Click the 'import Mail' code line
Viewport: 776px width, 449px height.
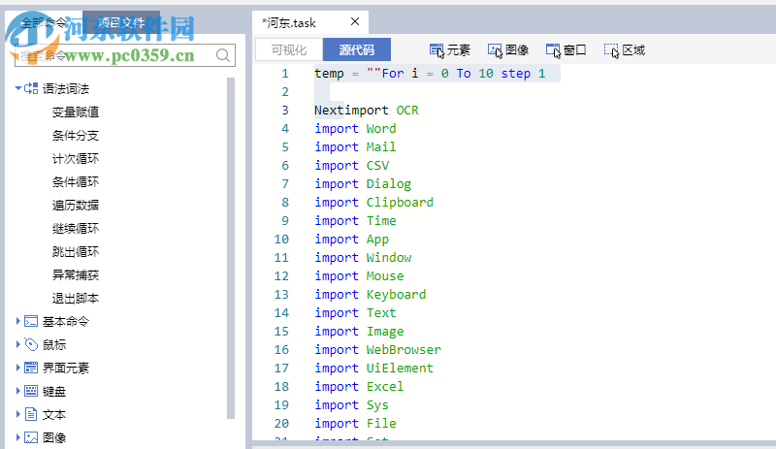click(355, 147)
